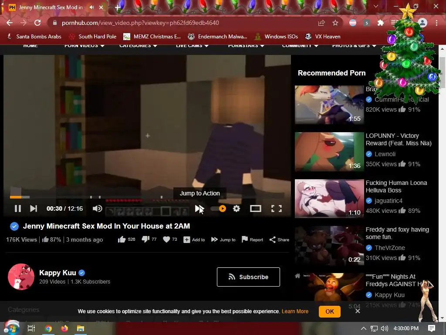Open the jaguatiric4 uploader link
The width and height of the screenshot is (446, 335).
point(388,201)
